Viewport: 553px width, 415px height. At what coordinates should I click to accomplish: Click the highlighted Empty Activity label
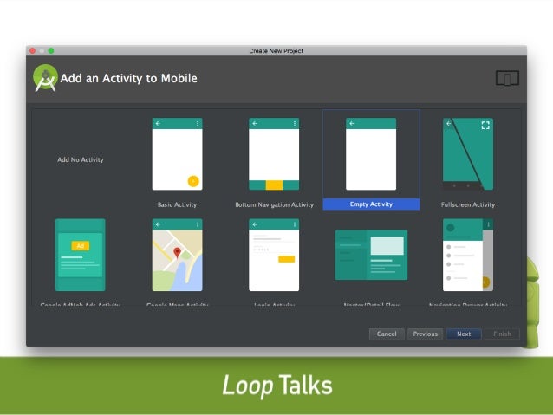[x=371, y=204]
